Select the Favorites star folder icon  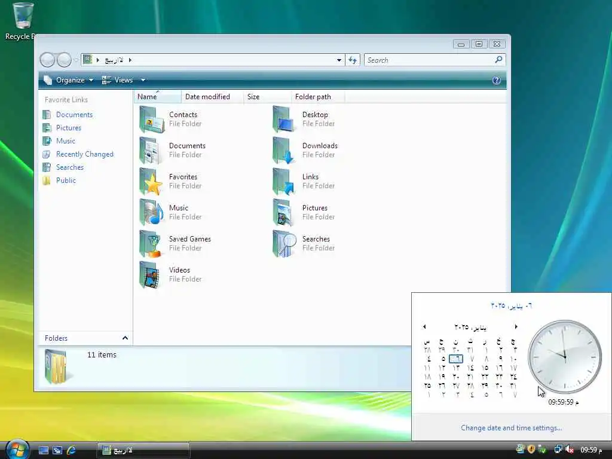point(152,182)
